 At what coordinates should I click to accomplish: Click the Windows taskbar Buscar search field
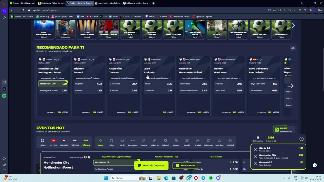pyautogui.click(x=129, y=178)
